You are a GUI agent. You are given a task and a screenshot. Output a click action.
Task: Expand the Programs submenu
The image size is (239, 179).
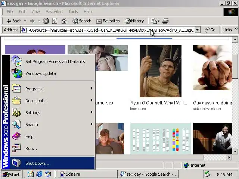click(52, 89)
